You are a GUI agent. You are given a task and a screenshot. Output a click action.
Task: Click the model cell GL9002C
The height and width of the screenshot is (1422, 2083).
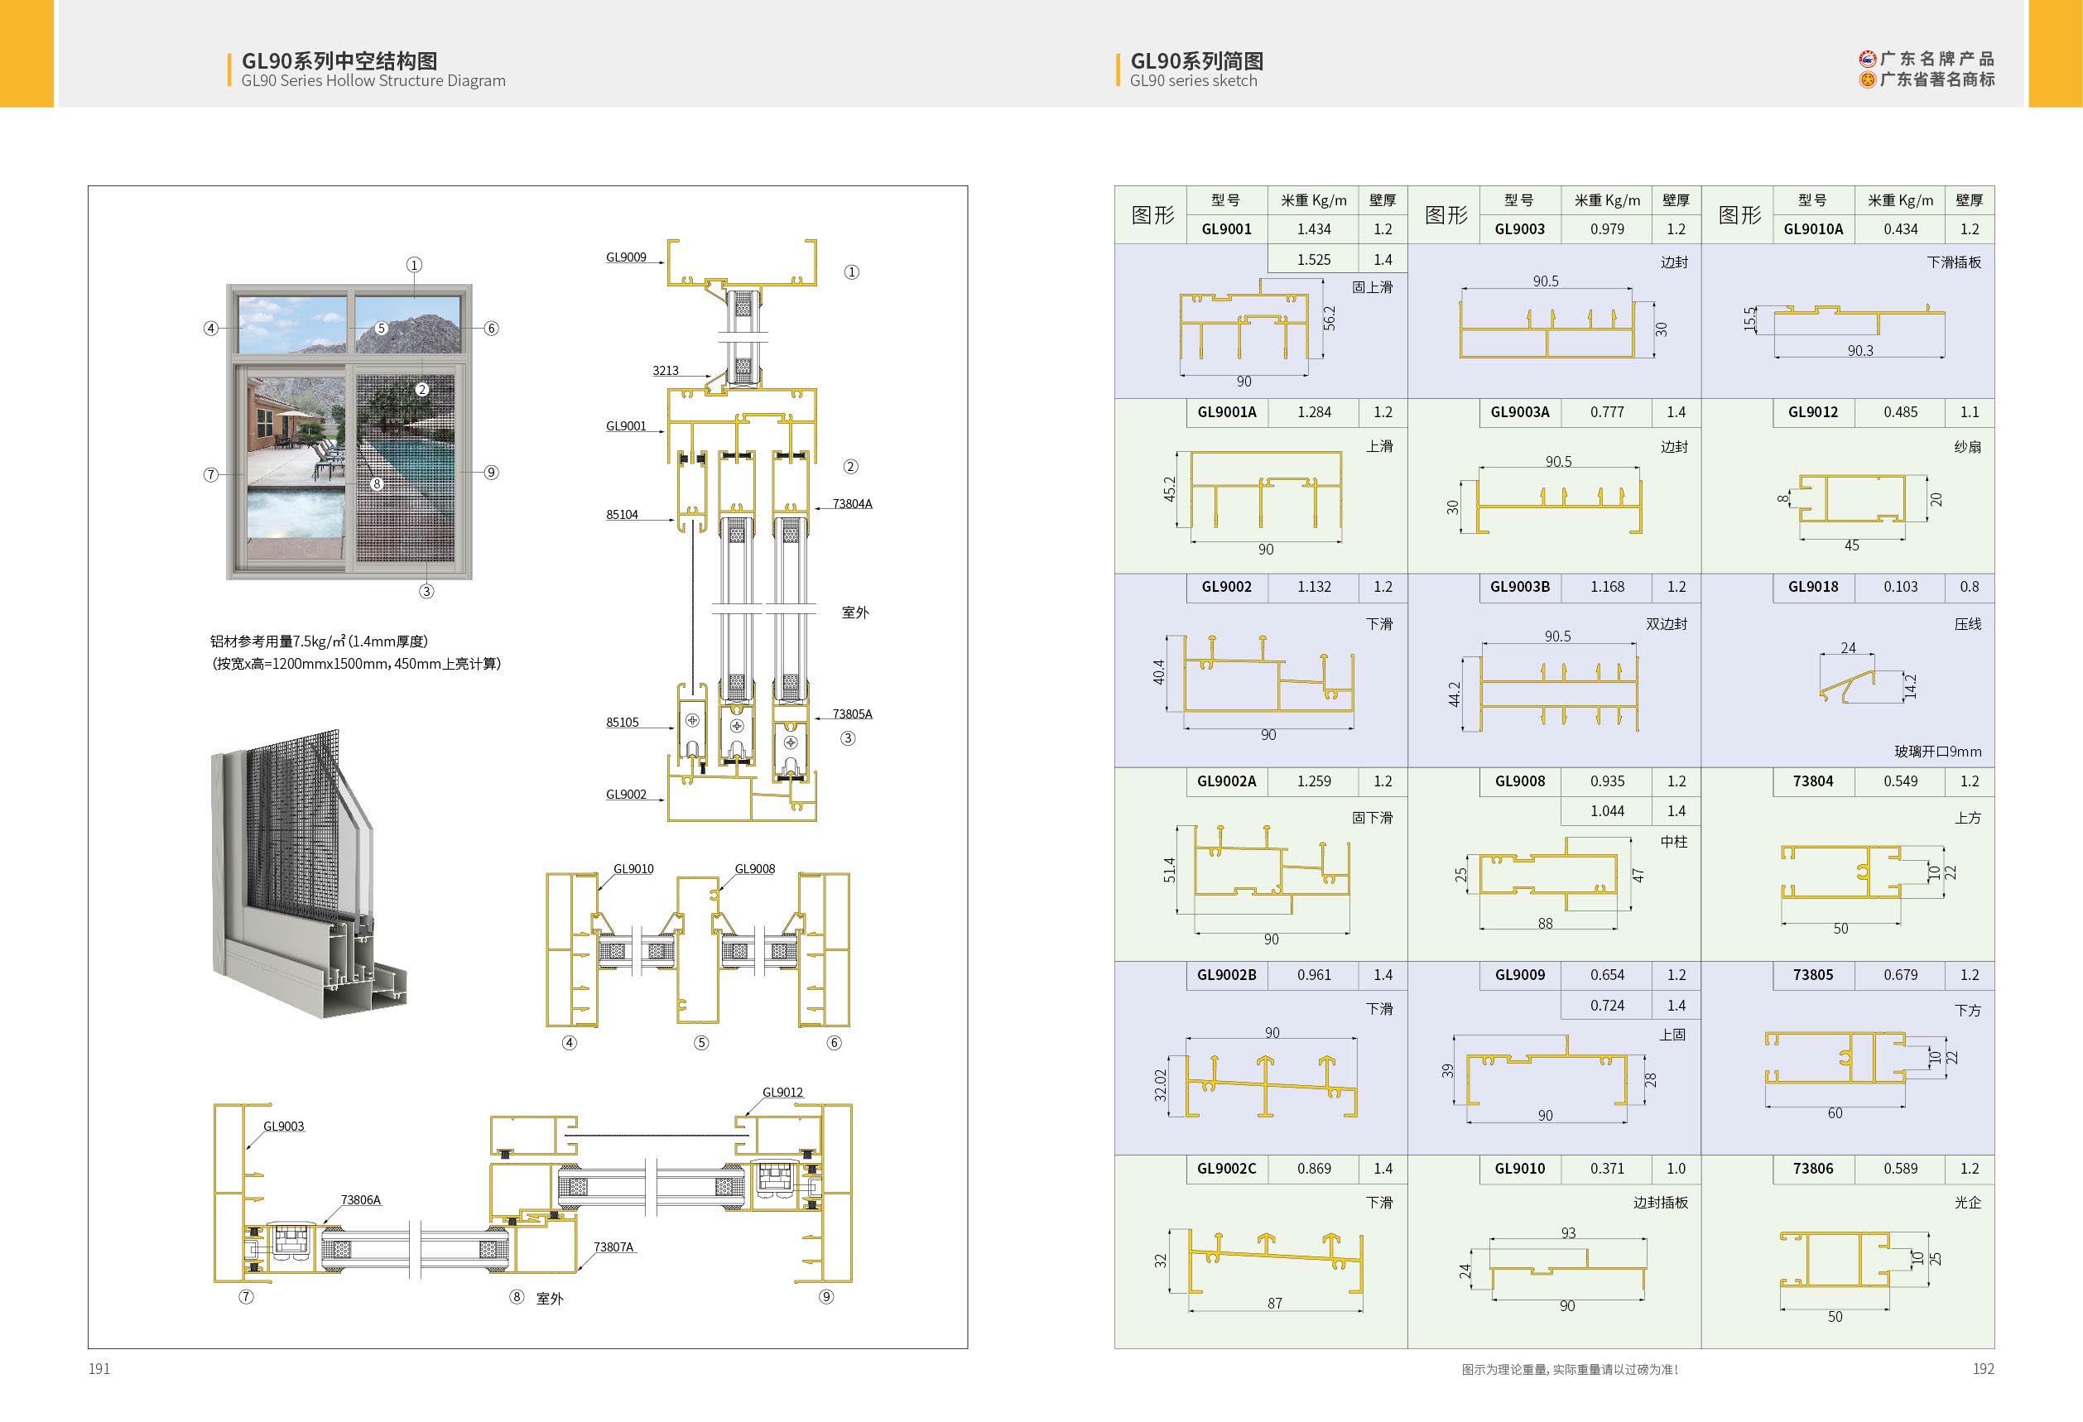click(x=1226, y=1169)
